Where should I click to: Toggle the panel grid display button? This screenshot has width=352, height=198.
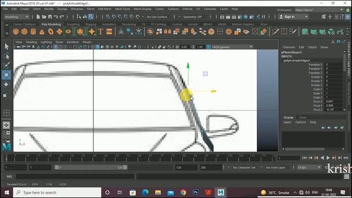tap(56, 47)
